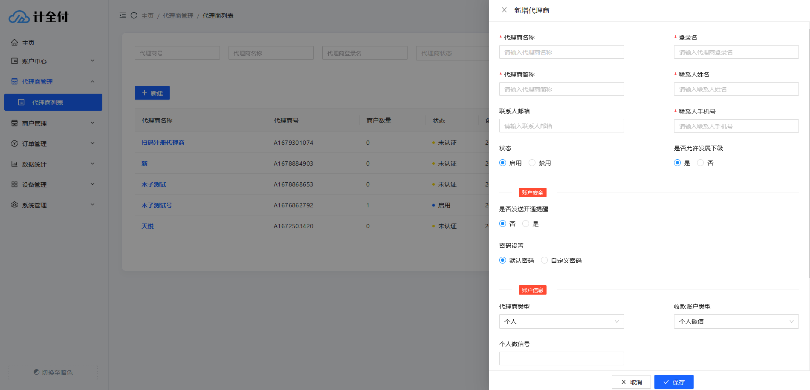Click the 数据统计 chart icon
Screen dimensions: 810x390
tap(14, 164)
